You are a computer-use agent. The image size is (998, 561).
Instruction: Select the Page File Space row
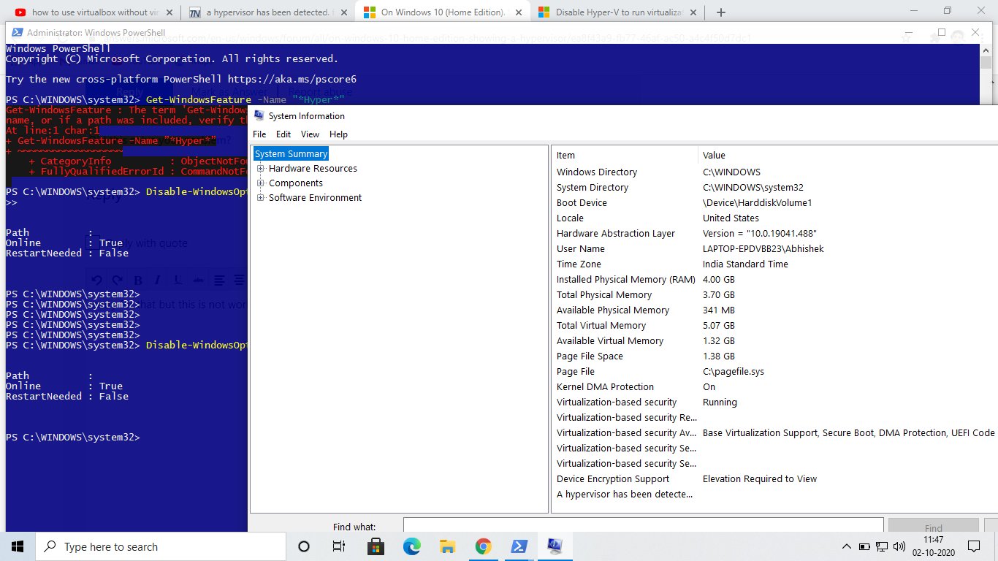(x=775, y=356)
